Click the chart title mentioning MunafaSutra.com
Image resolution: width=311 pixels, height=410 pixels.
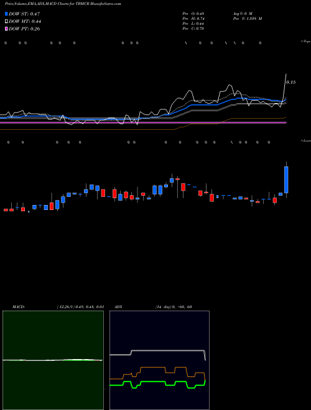pyautogui.click(x=63, y=4)
